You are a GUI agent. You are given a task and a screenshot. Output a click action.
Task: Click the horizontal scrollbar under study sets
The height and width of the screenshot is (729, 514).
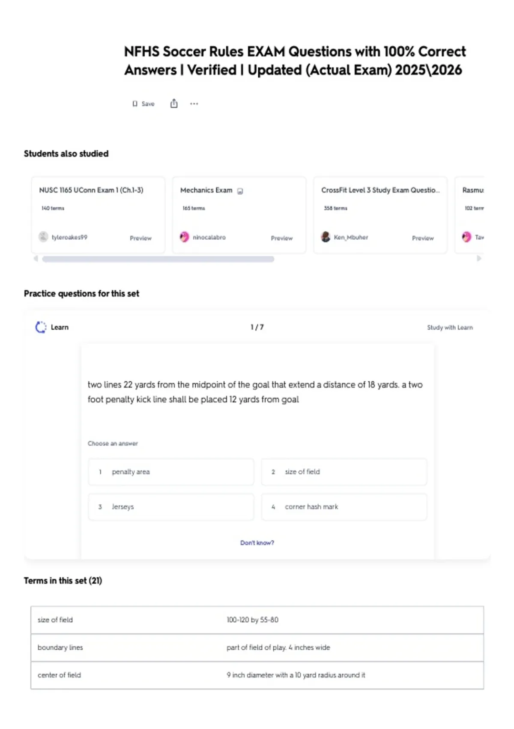(x=158, y=259)
